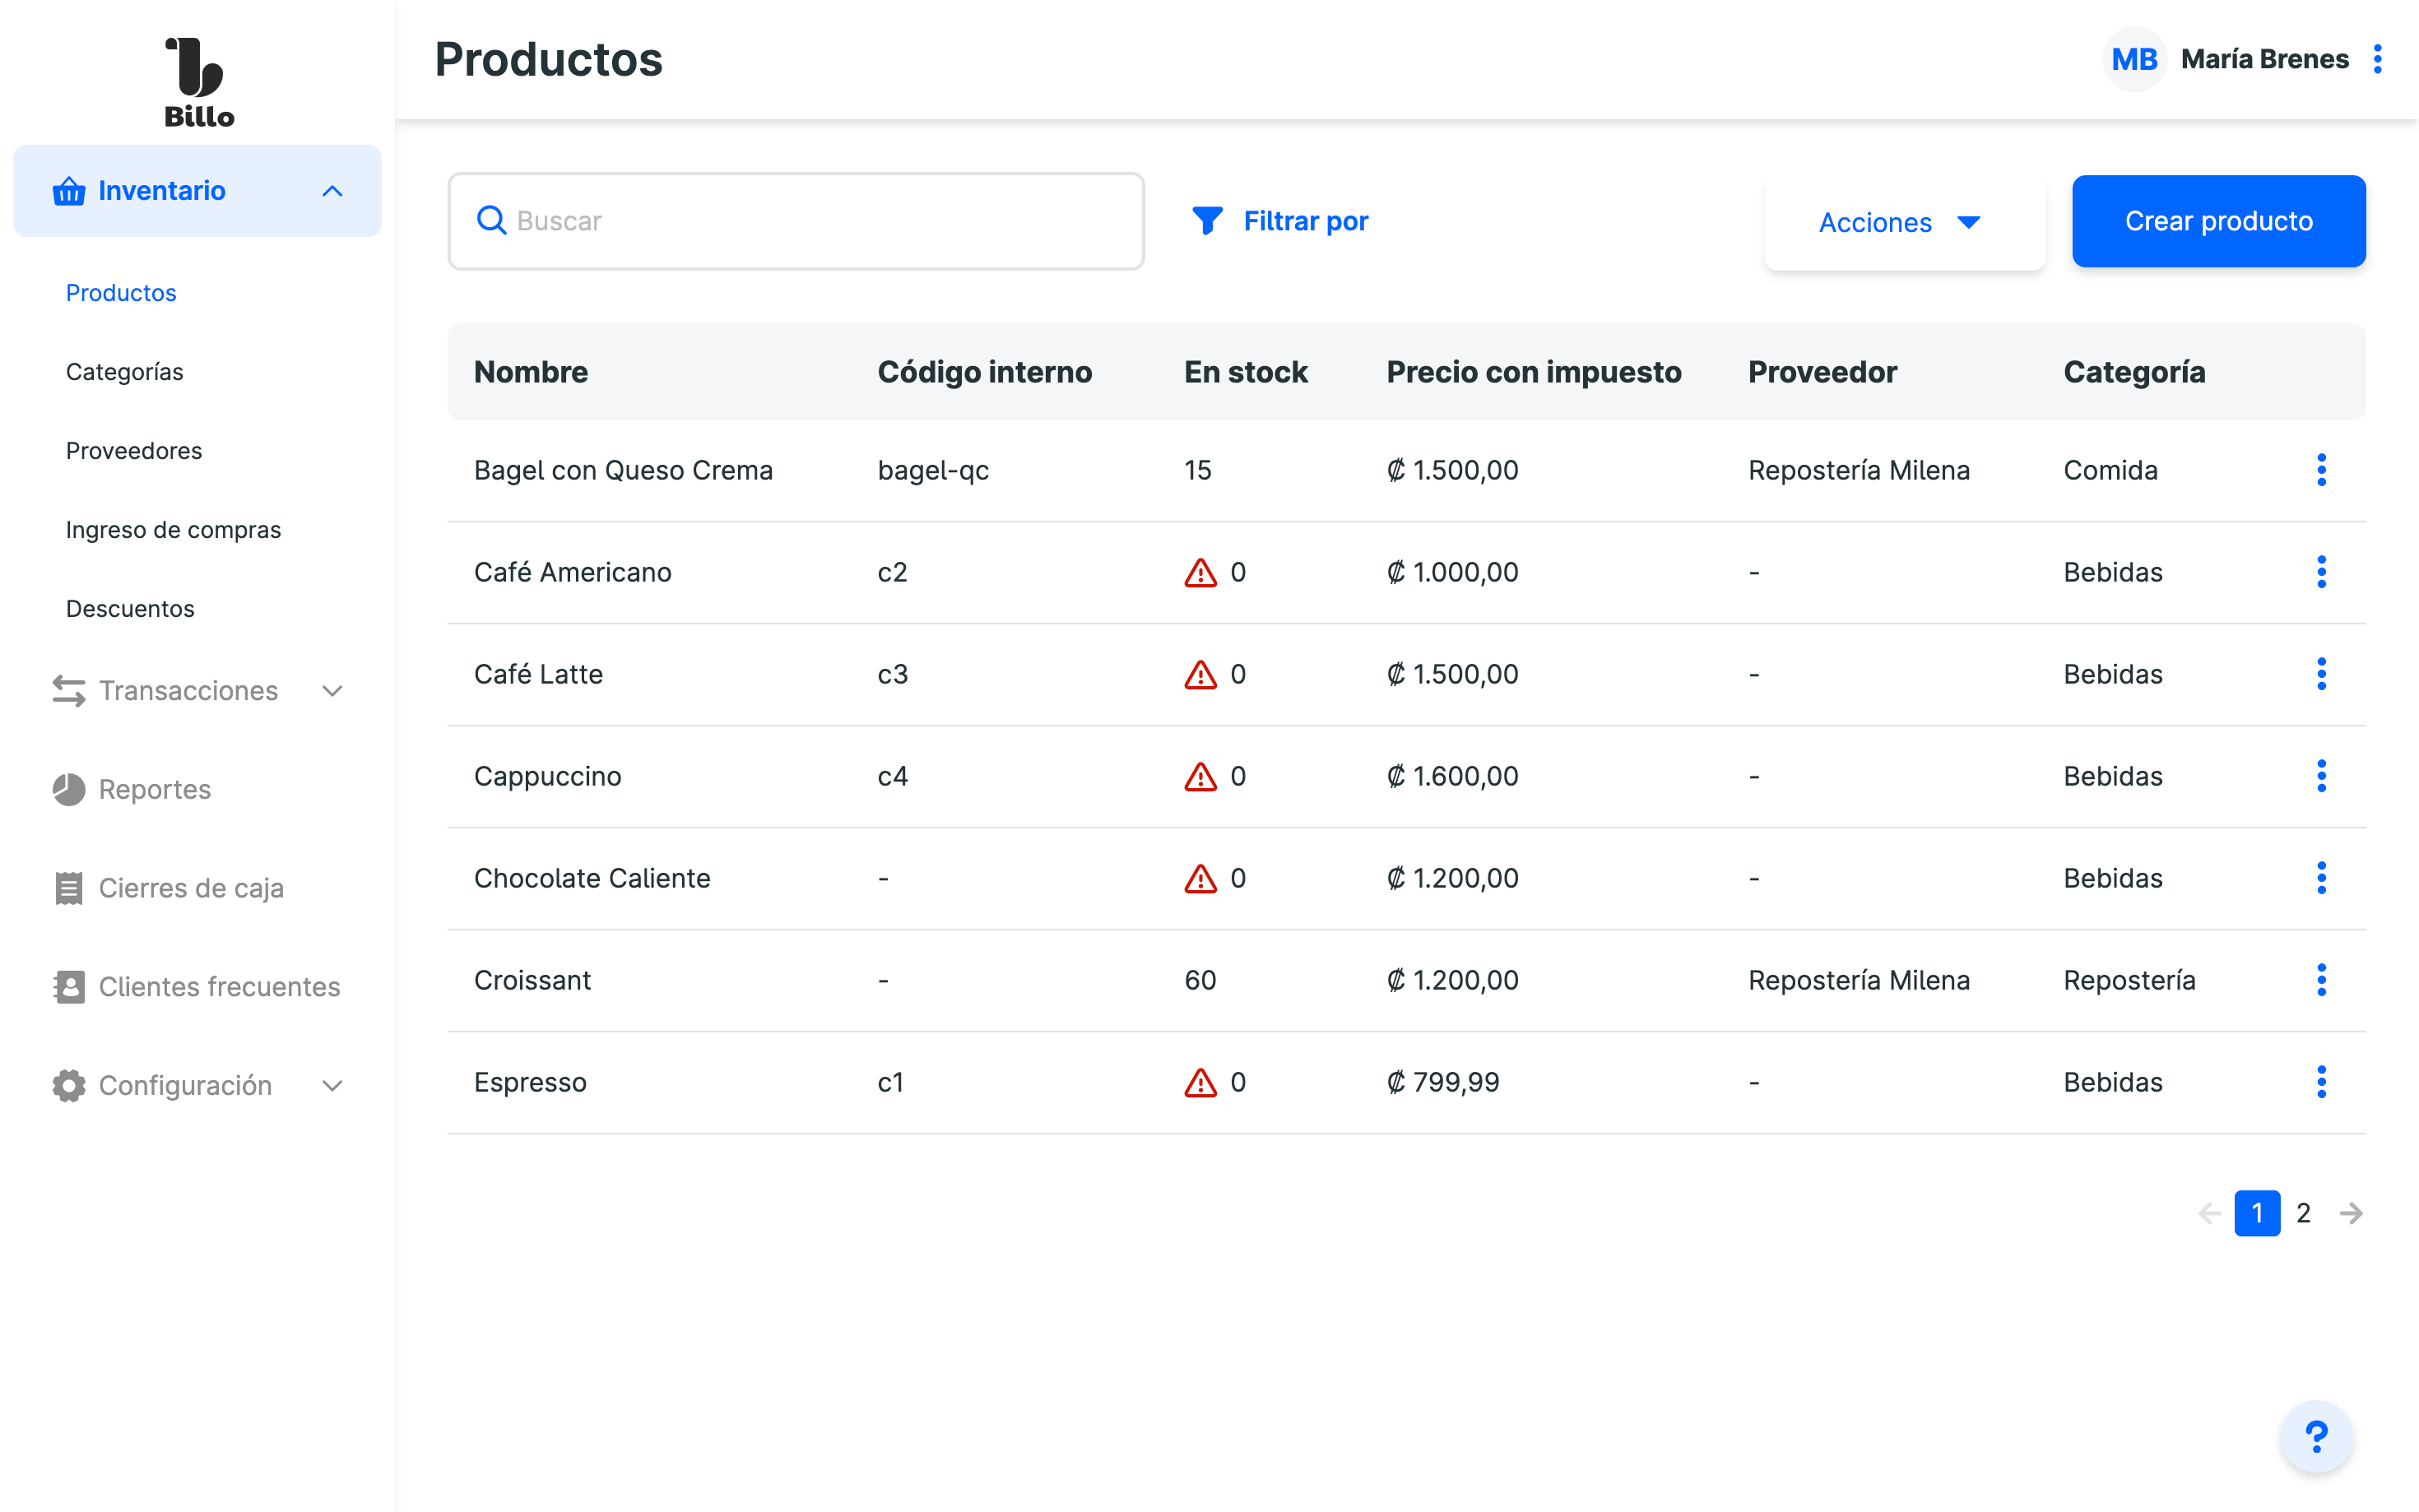
Task: Go to next page arrow
Action: (2351, 1213)
